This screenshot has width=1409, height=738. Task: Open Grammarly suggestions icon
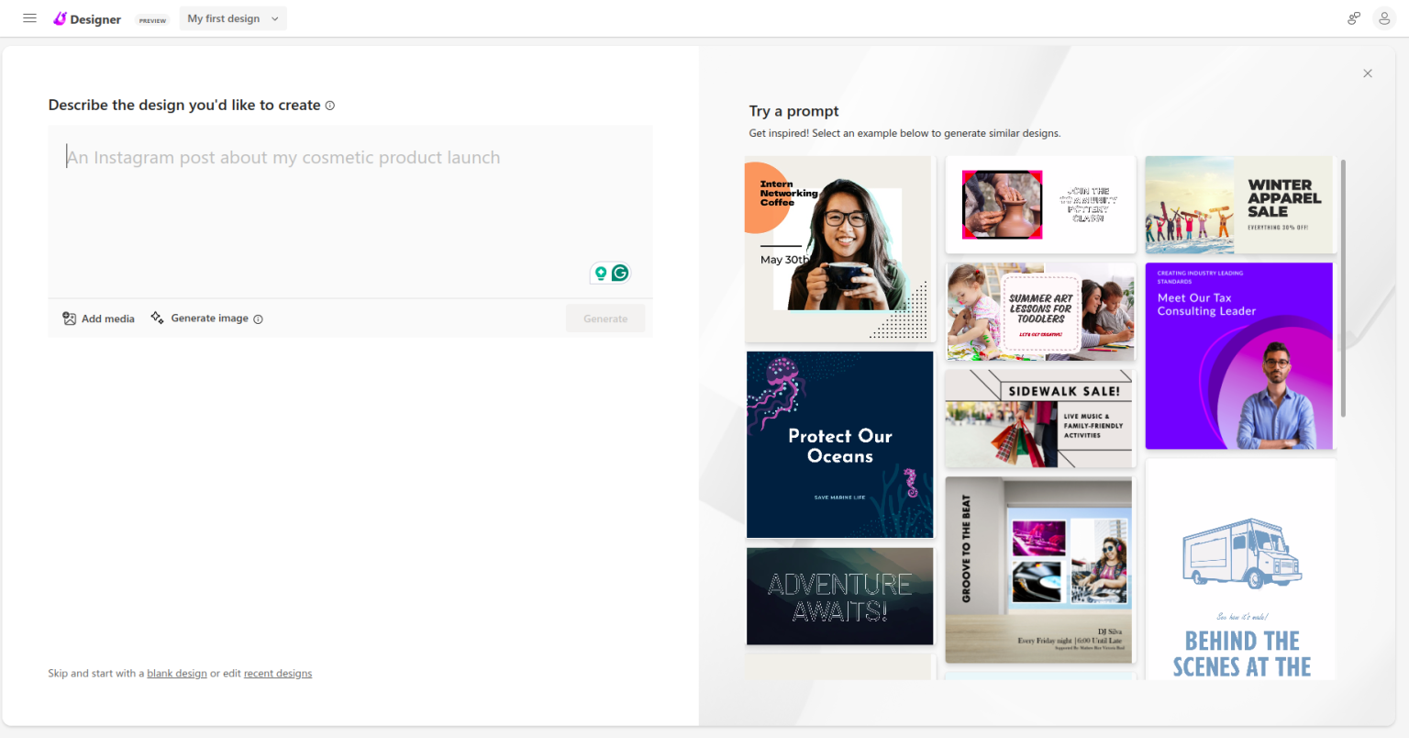pos(621,273)
